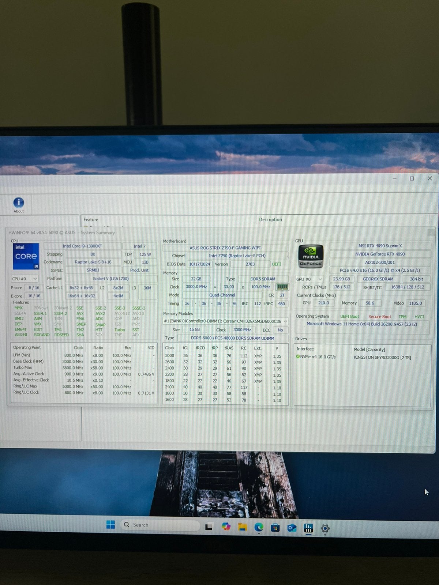
Task: Open File Explorer from the taskbar
Action: pyautogui.click(x=242, y=527)
